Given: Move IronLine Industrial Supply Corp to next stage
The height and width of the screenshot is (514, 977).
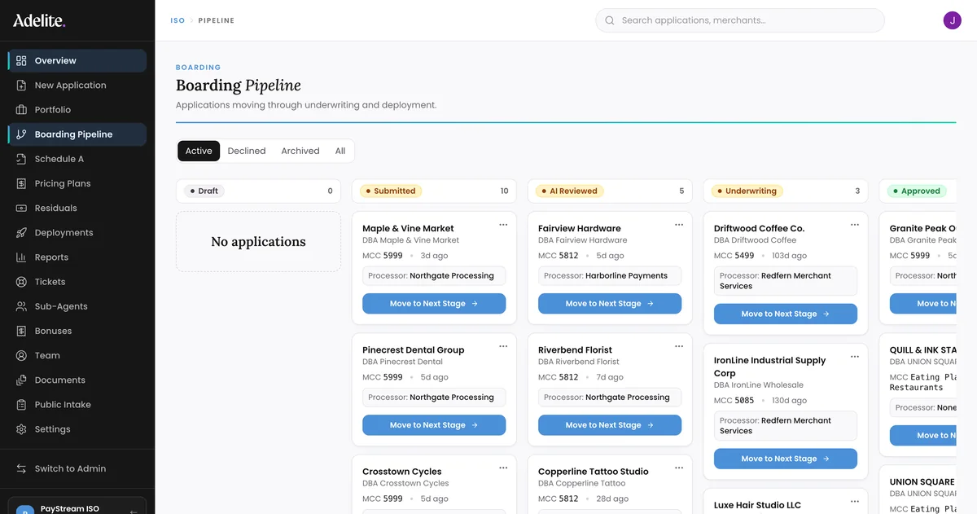Looking at the screenshot, I should 786,459.
